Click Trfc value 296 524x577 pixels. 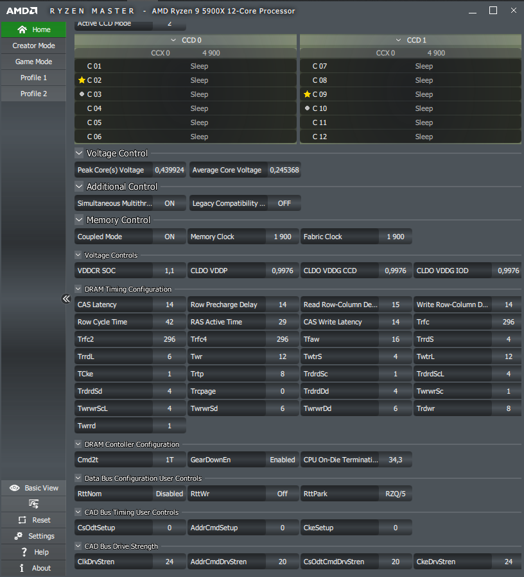point(508,322)
